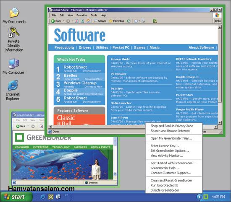This screenshot has height=202, width=231.
Task: Refresh the Online Store page
Action: 82,21
